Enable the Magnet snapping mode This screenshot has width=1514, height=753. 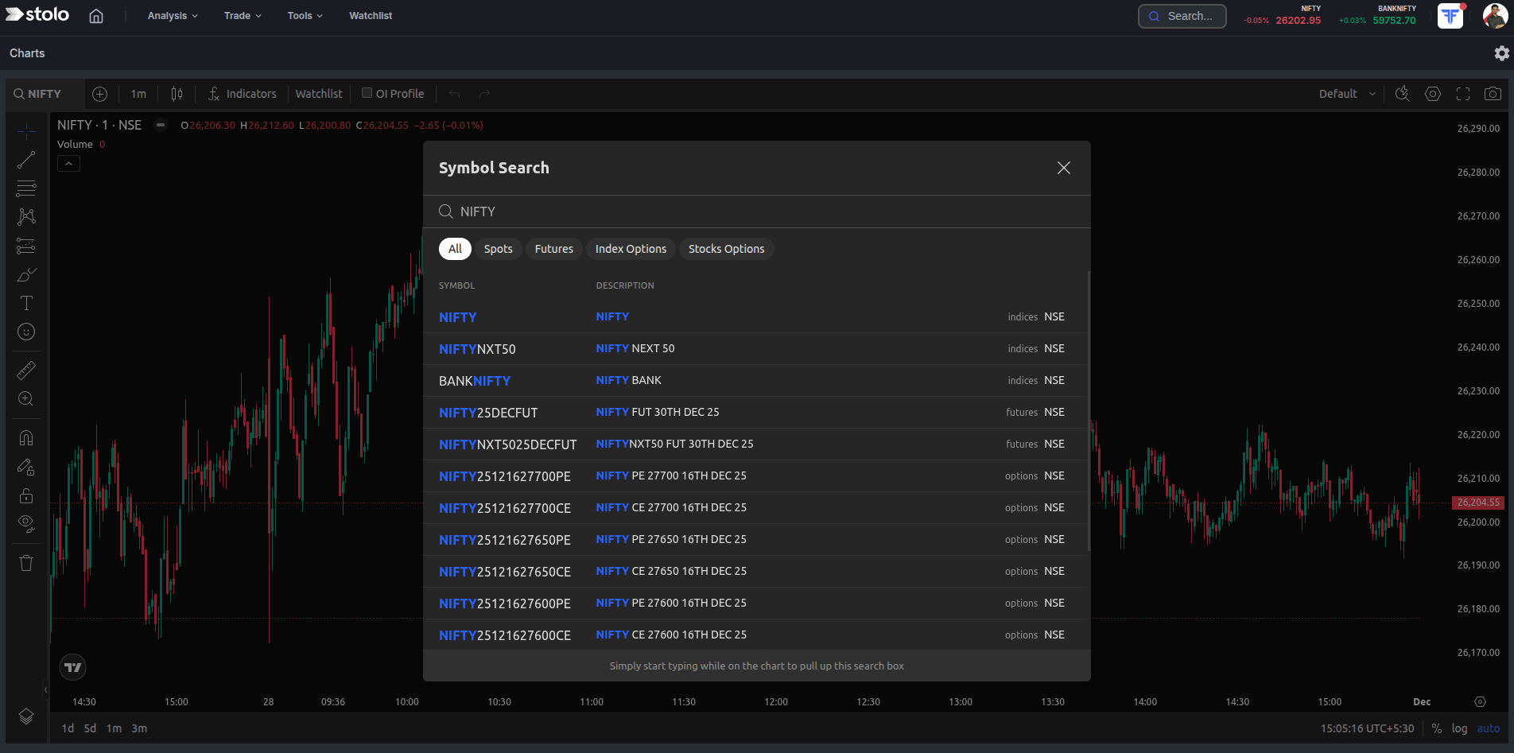pos(25,437)
